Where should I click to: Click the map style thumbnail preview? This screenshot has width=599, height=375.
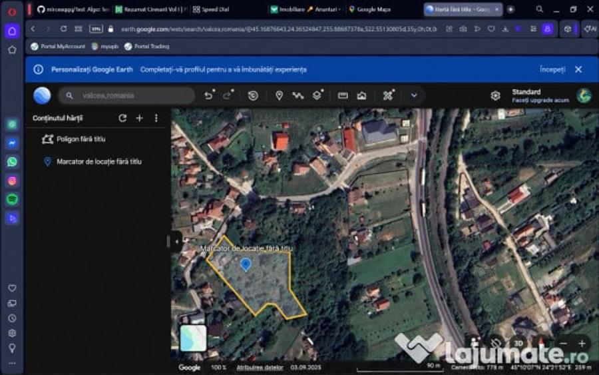193,338
